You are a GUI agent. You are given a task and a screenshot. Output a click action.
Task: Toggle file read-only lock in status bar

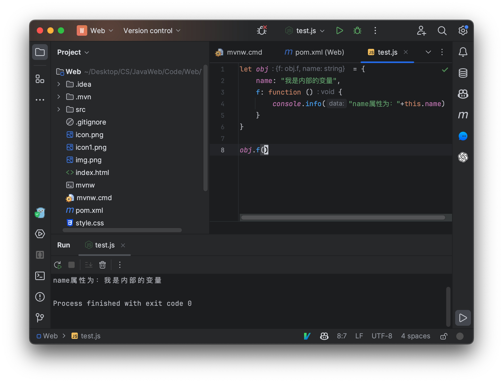(x=444, y=336)
